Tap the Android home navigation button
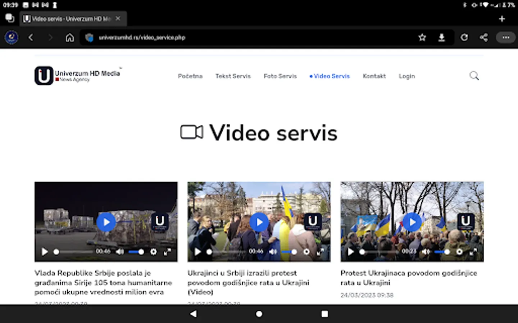The height and width of the screenshot is (323, 518). [x=259, y=314]
